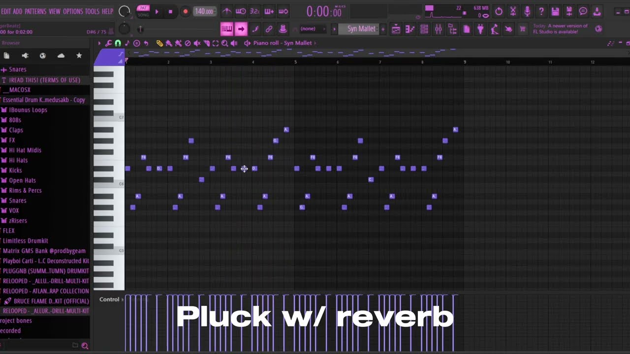Save project with floppy disk icon
The width and height of the screenshot is (630, 354).
[x=555, y=11]
